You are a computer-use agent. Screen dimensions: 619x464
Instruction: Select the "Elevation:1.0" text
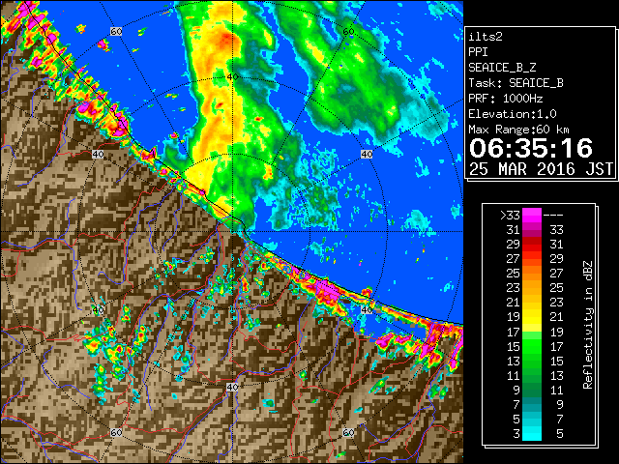pyautogui.click(x=513, y=114)
